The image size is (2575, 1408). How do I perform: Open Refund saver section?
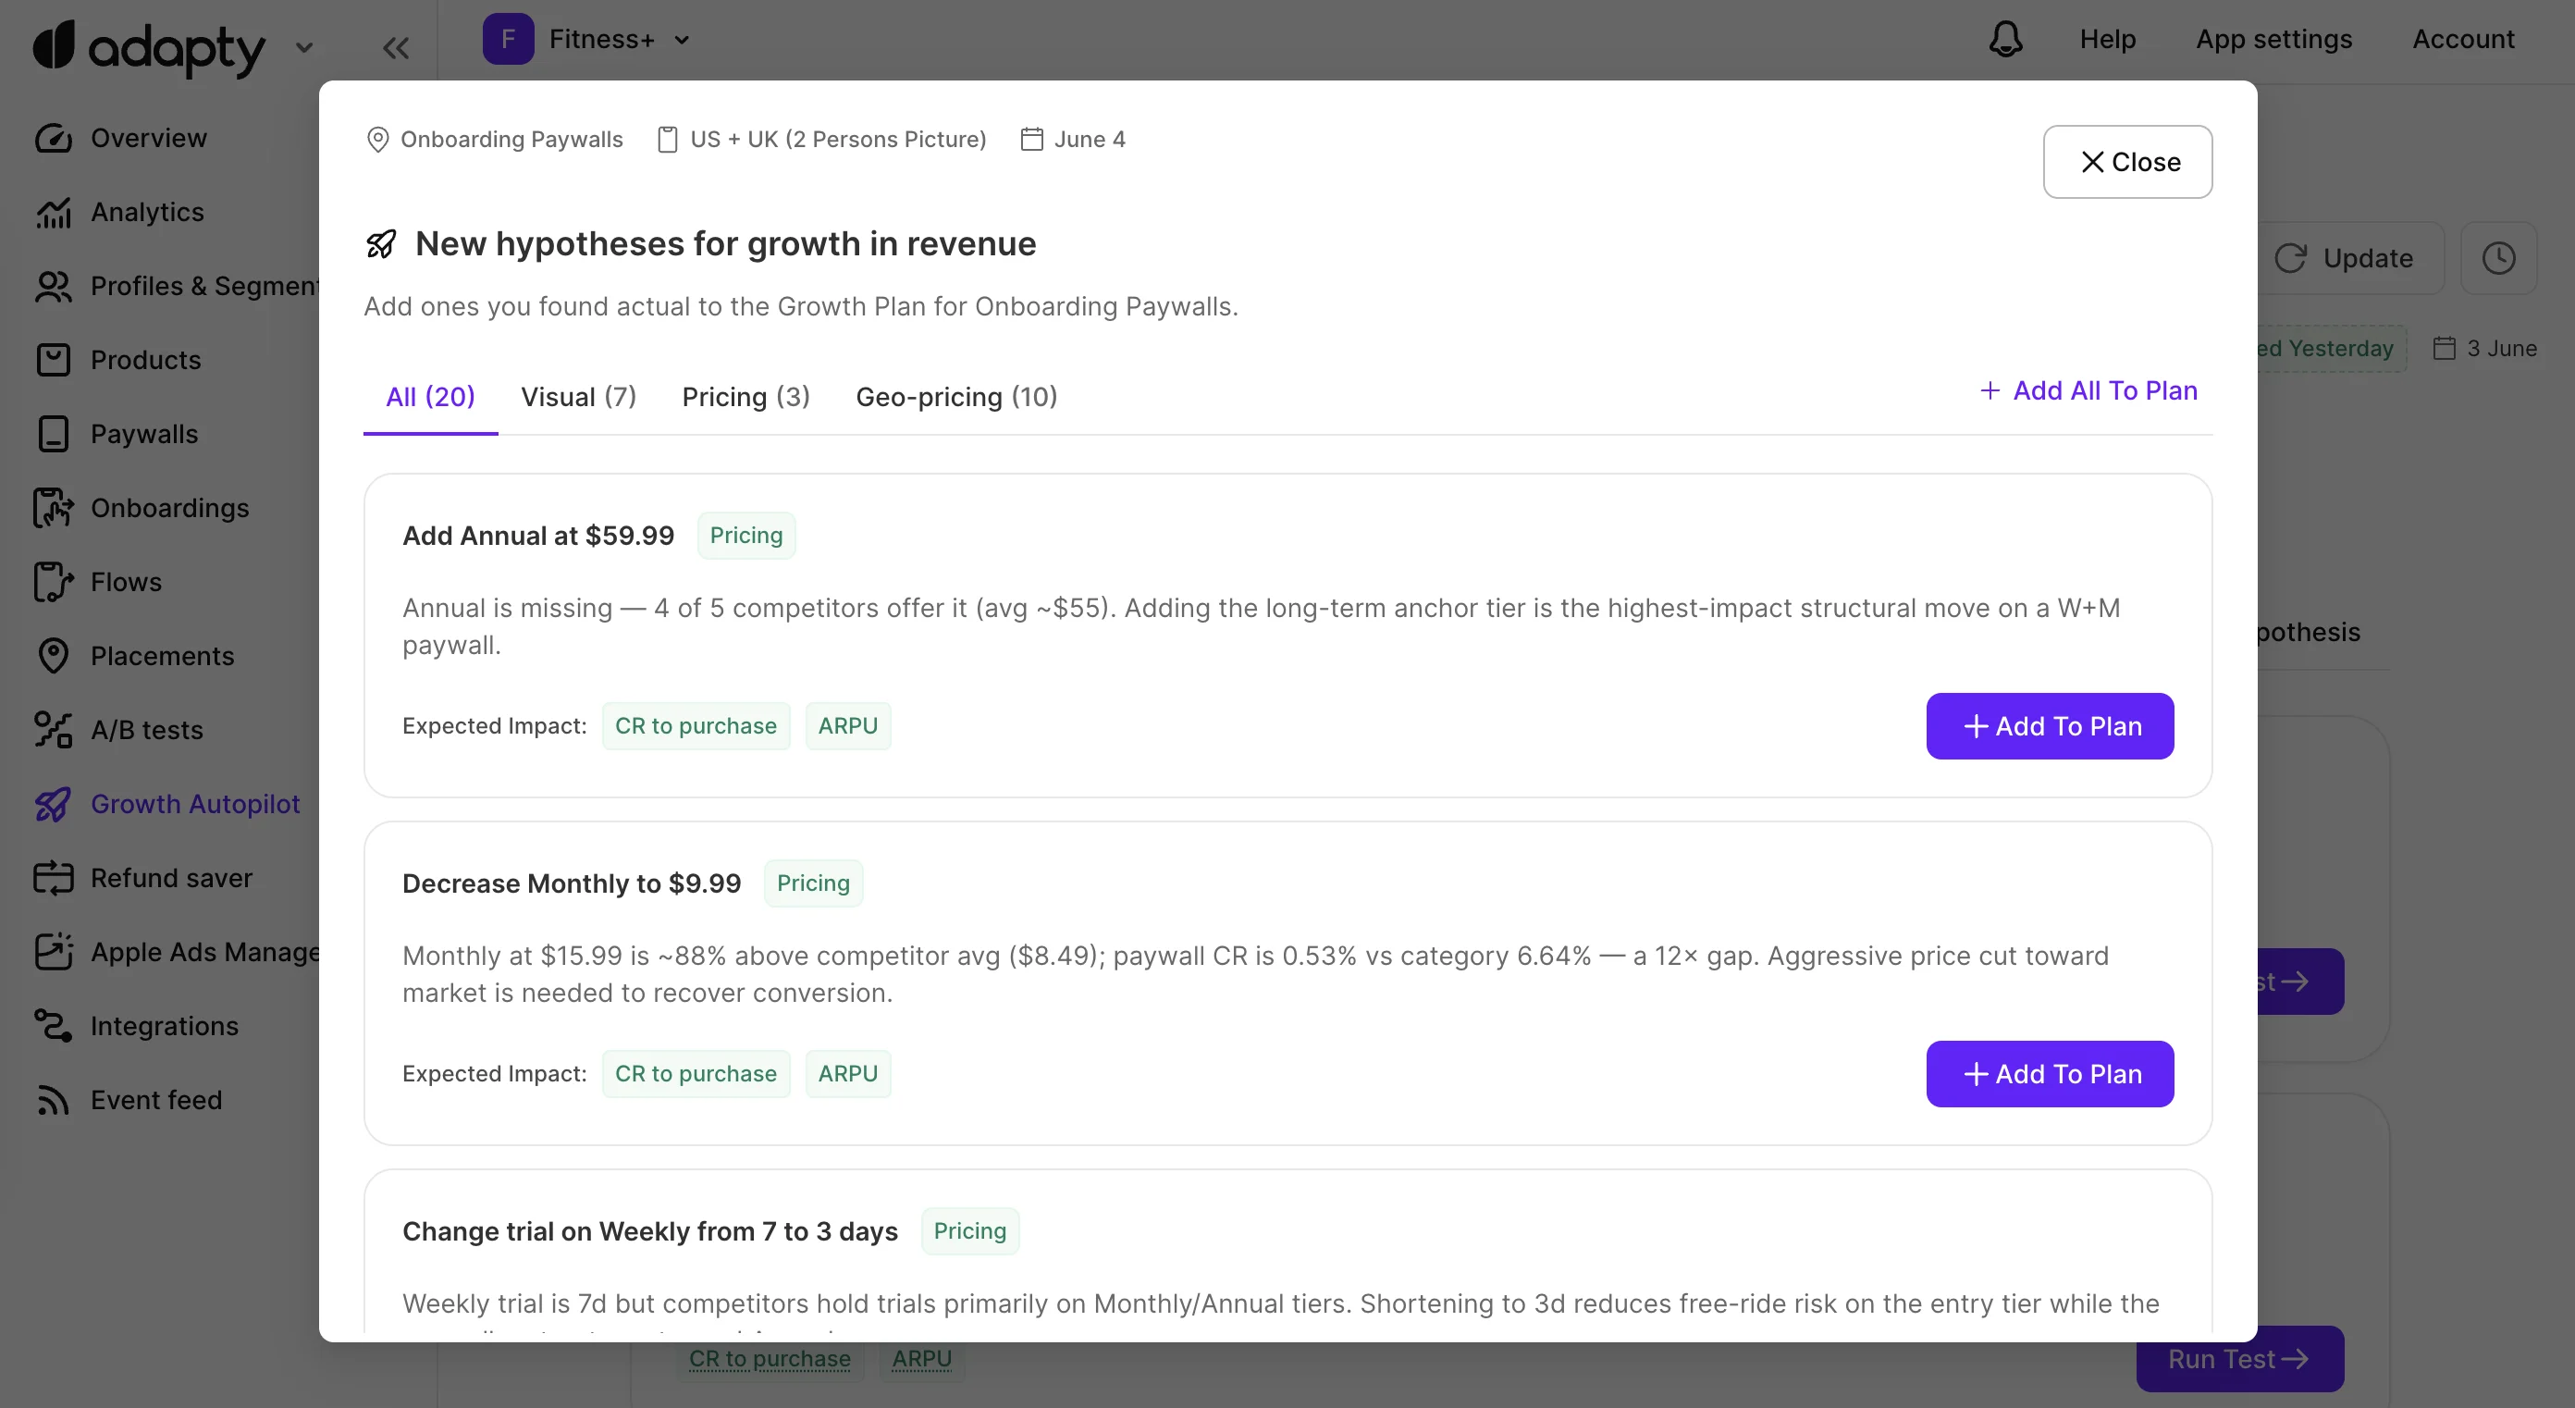tap(171, 878)
